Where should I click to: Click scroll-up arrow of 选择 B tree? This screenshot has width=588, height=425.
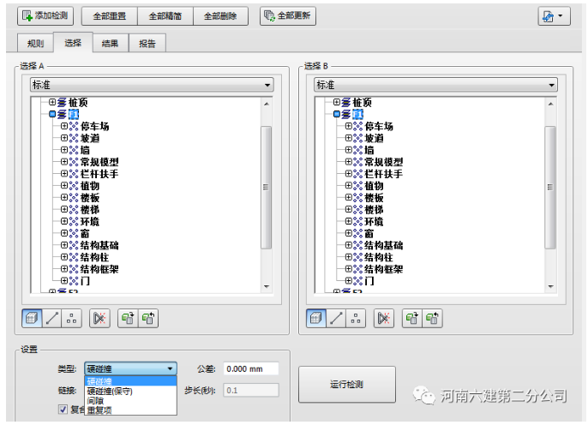click(550, 104)
